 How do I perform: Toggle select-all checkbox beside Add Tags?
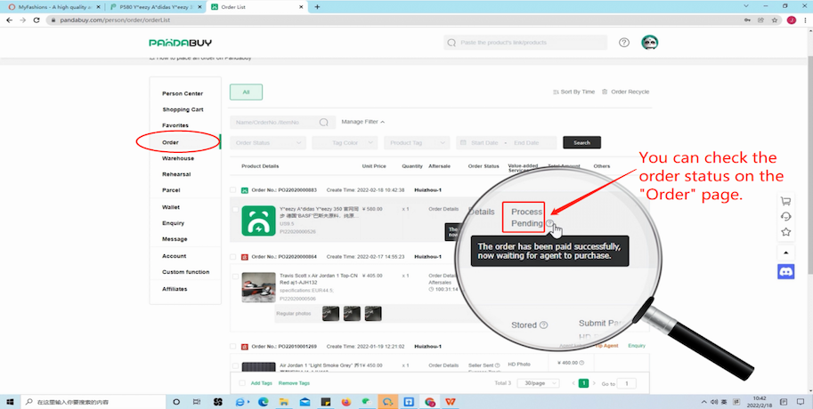[241, 383]
